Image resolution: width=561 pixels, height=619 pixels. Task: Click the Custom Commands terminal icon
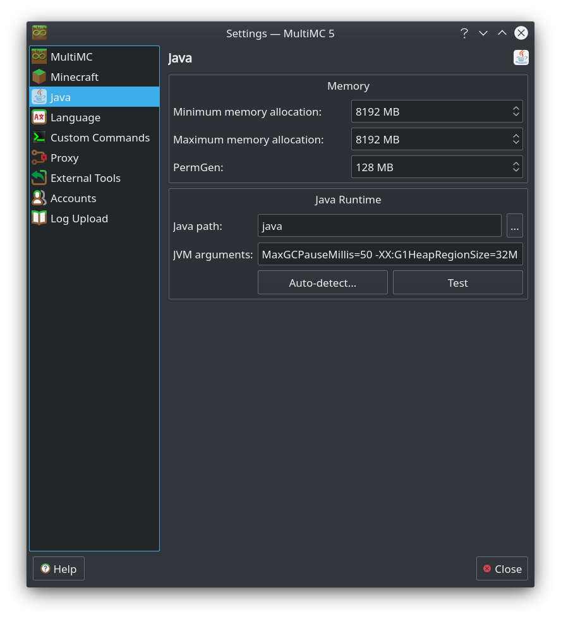pos(39,138)
